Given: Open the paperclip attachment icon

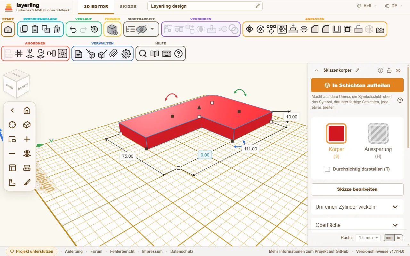Looking at the screenshot, I should (x=113, y=54).
